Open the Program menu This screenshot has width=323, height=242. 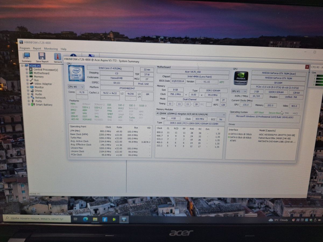[25, 49]
